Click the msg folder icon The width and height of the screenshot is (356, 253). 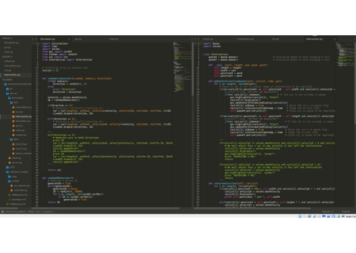[9, 176]
